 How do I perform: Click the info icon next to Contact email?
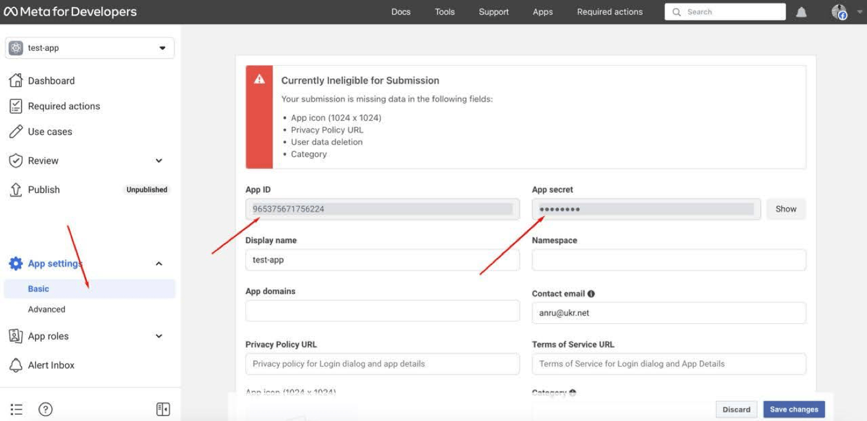point(591,293)
